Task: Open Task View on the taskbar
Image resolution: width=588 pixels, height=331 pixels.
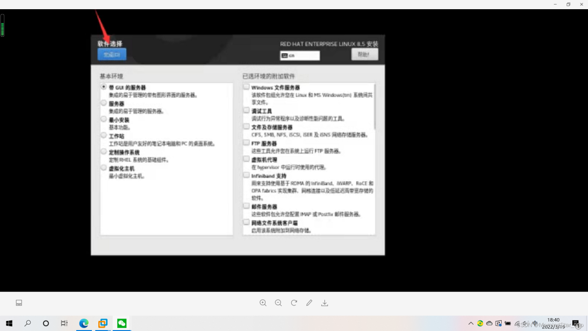Action: click(x=64, y=323)
